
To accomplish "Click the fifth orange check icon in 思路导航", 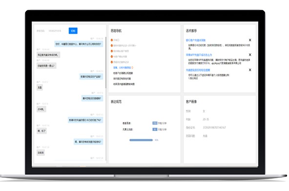I will (x=112, y=62).
